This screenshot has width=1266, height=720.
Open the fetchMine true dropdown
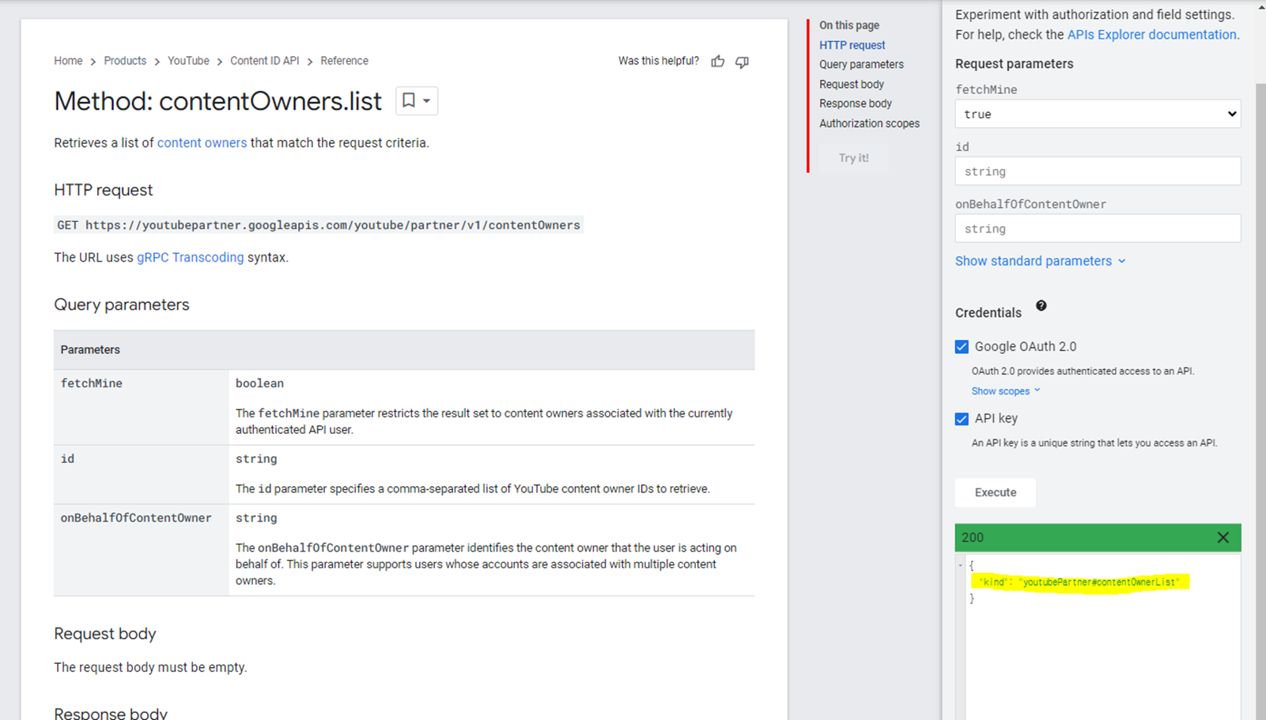[x=1098, y=114]
